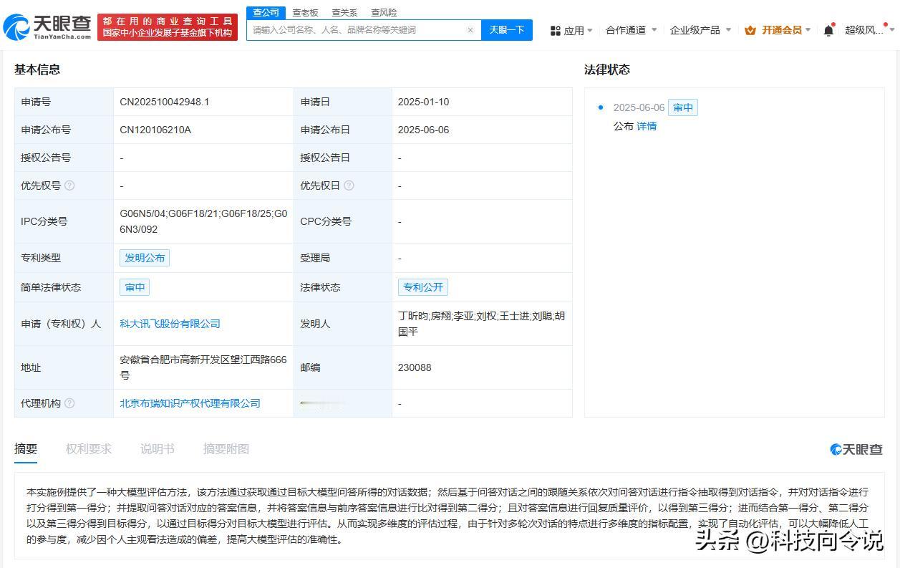Click the 详情 link in 法律状态
Viewport: 900px width, 568px height.
[x=647, y=126]
